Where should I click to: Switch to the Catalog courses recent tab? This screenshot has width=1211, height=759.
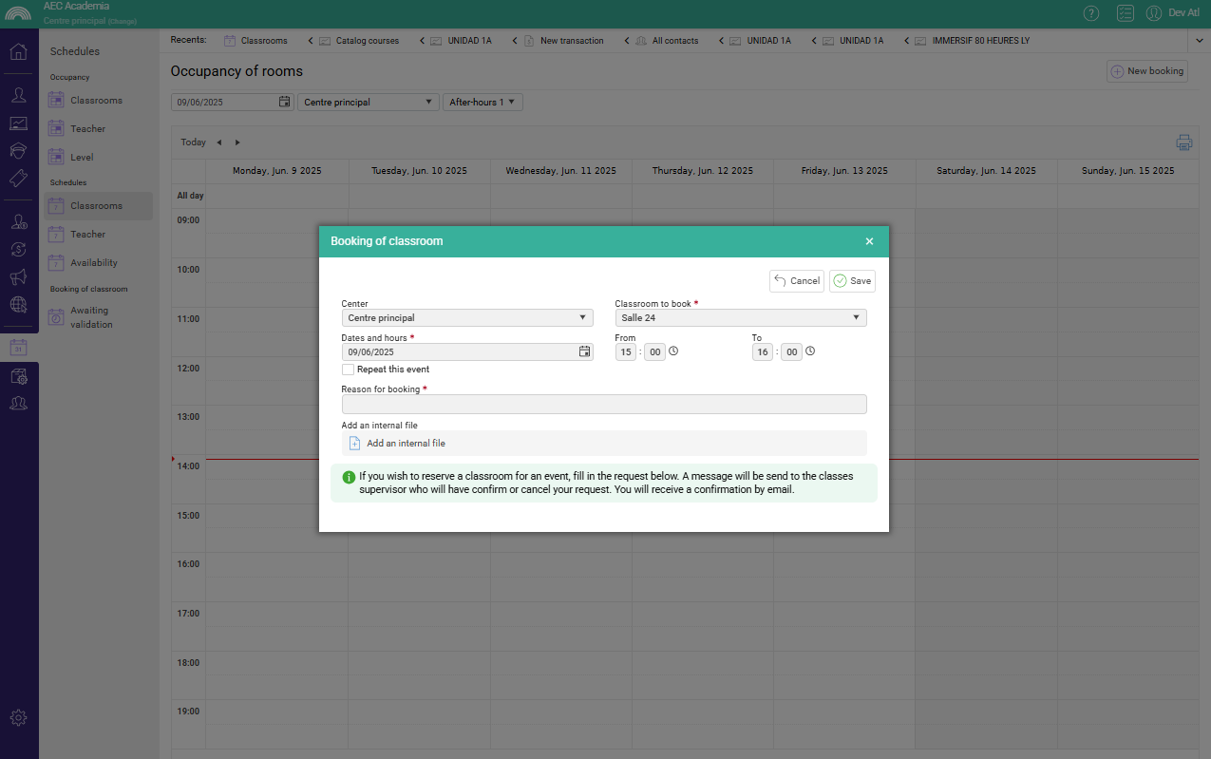[x=367, y=41]
